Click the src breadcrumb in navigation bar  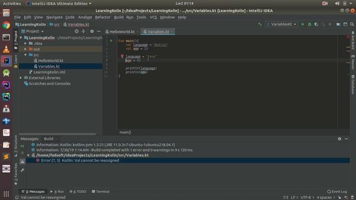(55, 24)
